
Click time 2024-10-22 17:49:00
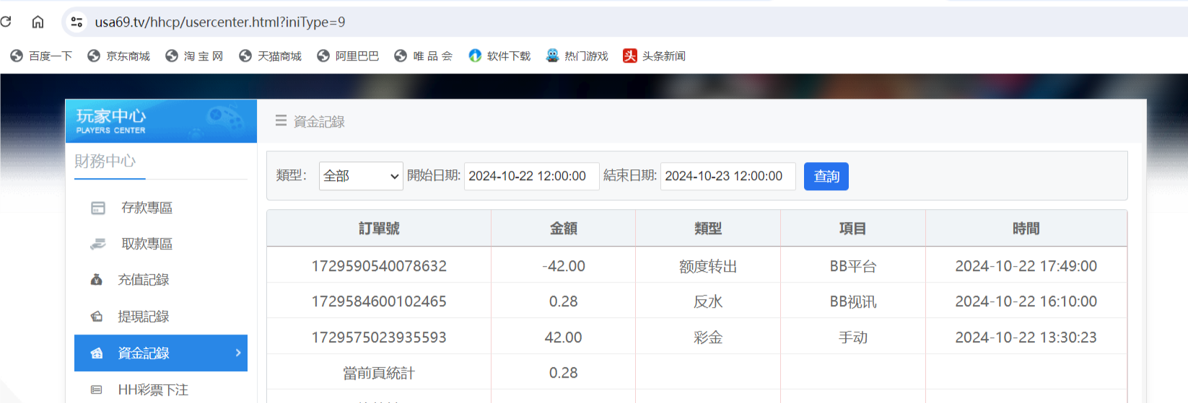[1026, 266]
